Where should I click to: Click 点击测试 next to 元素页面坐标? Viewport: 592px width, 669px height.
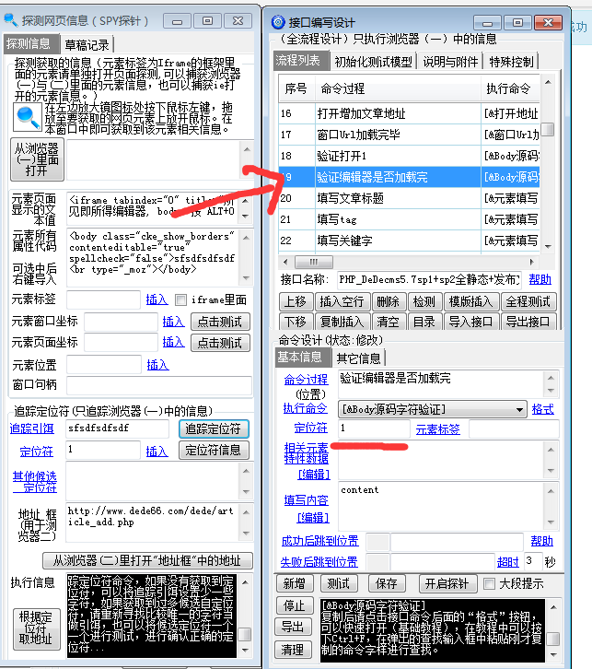coord(220,343)
